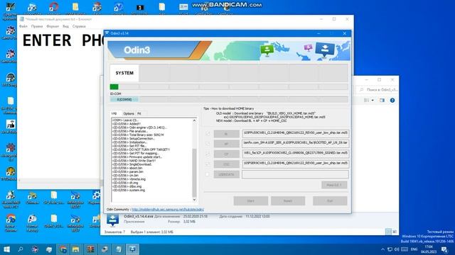455x255 pixels.
Task: Click the volume icon in system tray
Action: click(397, 249)
